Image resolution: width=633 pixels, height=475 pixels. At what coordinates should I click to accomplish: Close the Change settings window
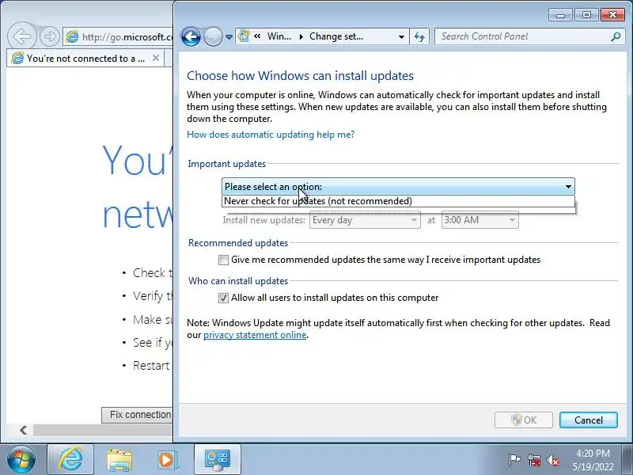pyautogui.click(x=612, y=15)
